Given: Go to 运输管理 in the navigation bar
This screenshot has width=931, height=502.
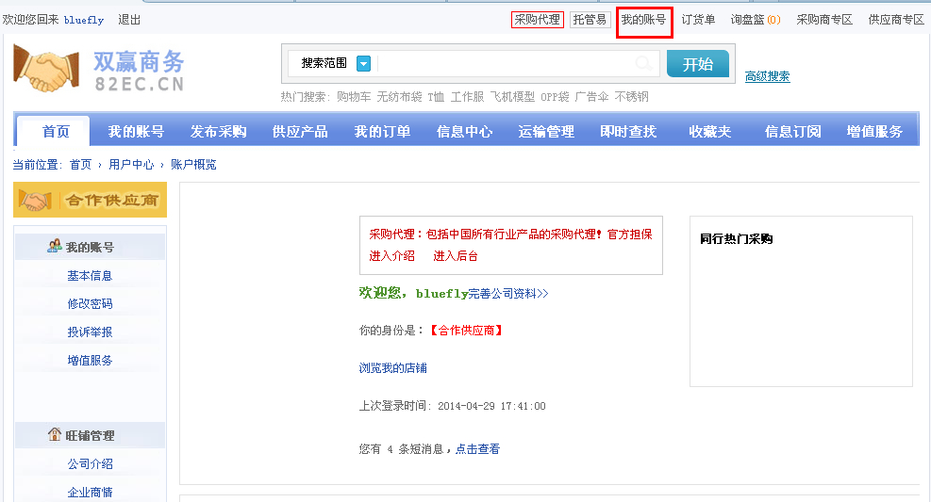Looking at the screenshot, I should pyautogui.click(x=546, y=132).
